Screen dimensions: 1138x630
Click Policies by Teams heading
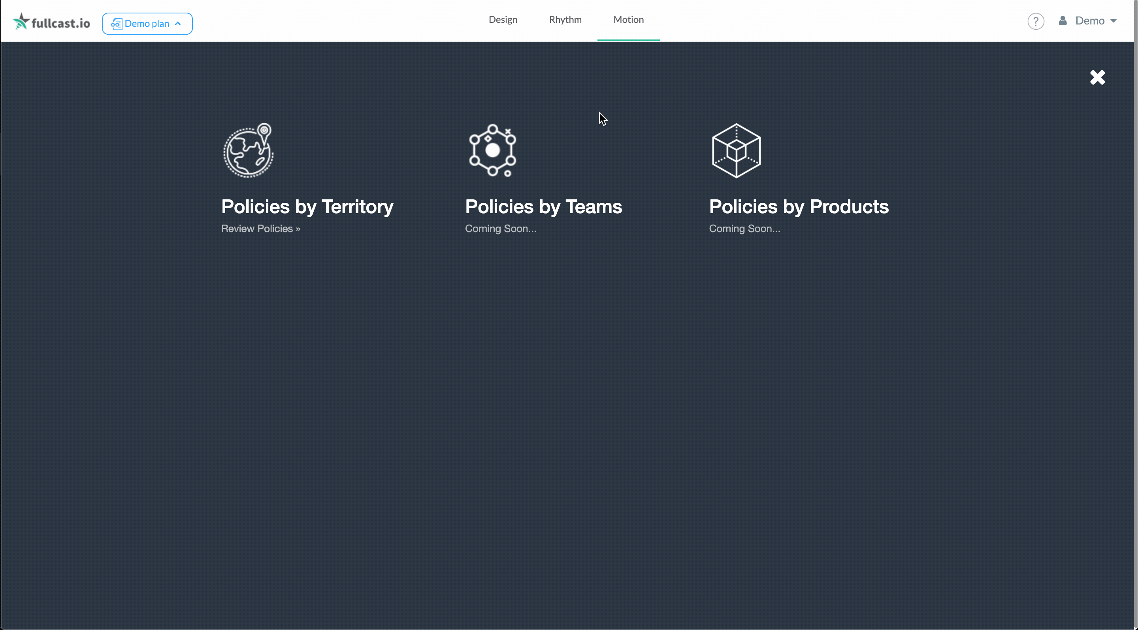(543, 207)
